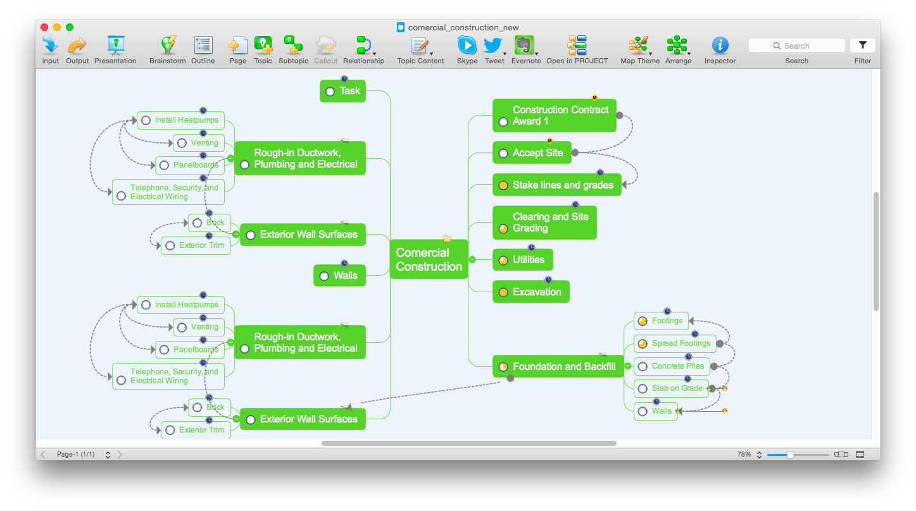The height and width of the screenshot is (511, 916).
Task: Open the zoom percentage stepper
Action: point(759,455)
